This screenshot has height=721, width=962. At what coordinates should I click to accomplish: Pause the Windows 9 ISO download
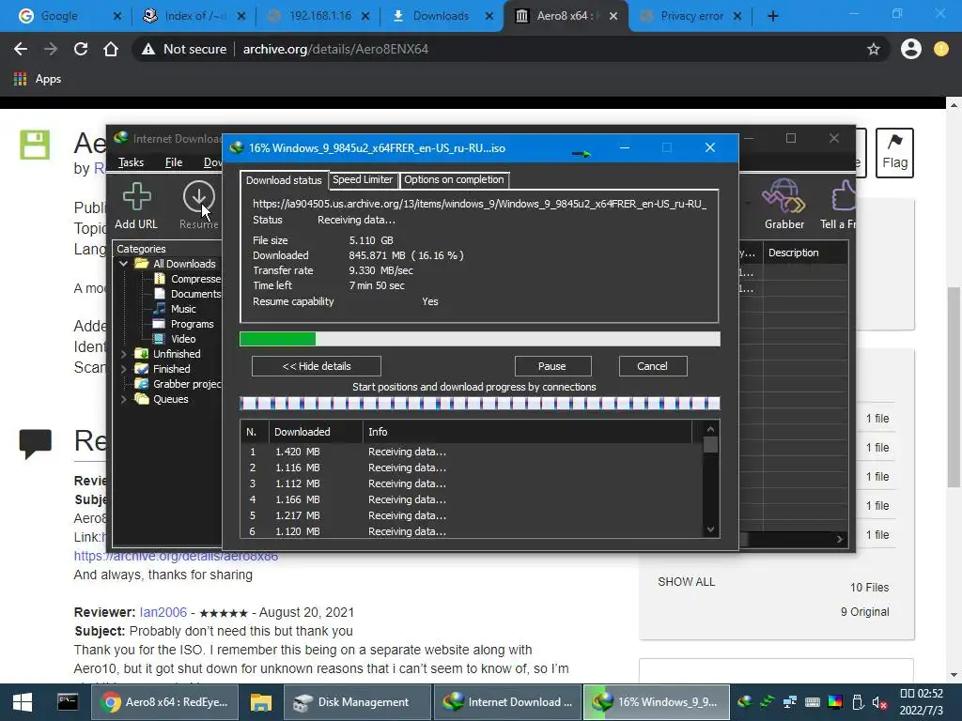(552, 366)
